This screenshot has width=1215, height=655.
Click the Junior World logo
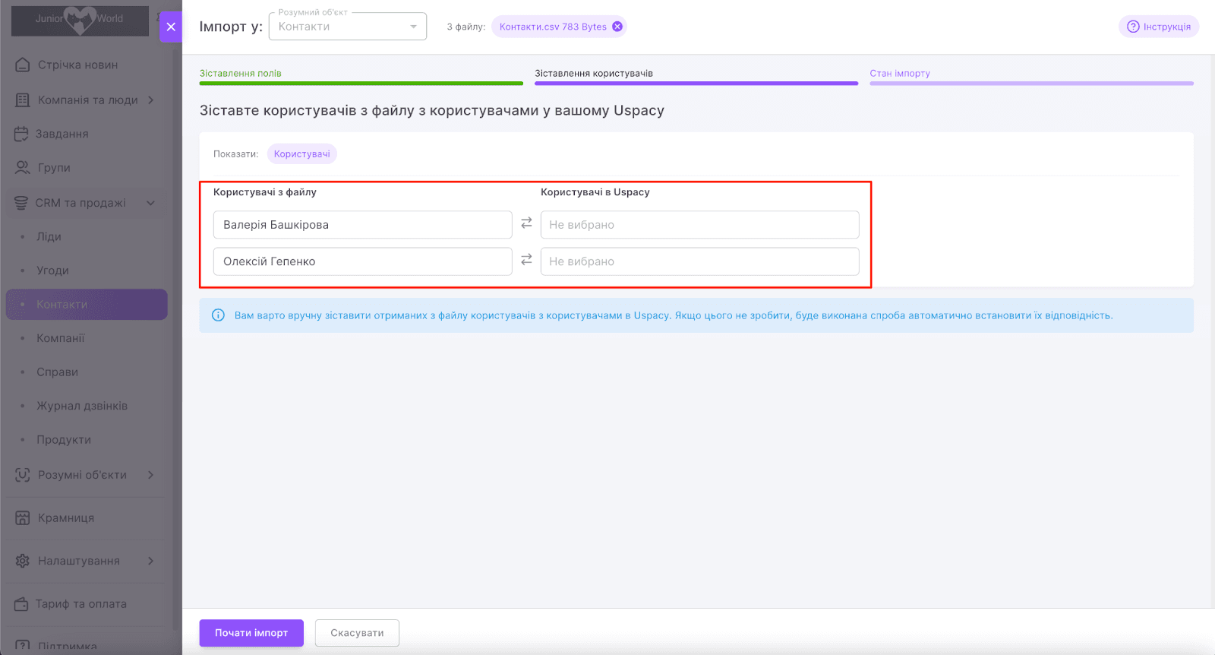click(80, 20)
